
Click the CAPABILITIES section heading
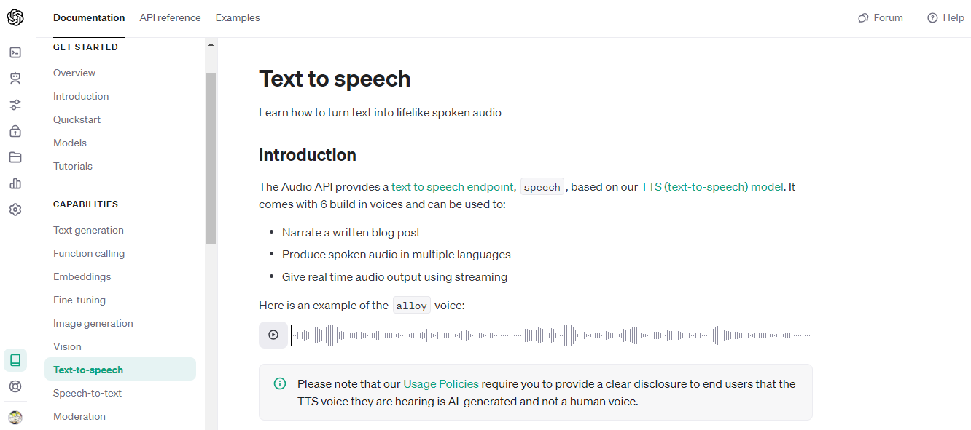point(85,204)
